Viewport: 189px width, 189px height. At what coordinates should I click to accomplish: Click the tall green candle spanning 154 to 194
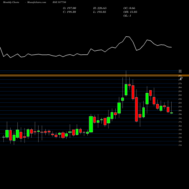[91, 124]
